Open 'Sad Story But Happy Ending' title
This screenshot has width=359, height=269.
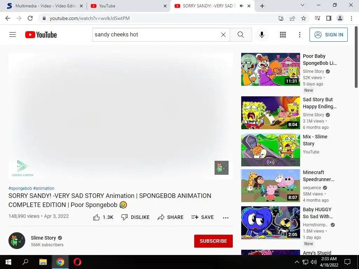tap(320, 103)
